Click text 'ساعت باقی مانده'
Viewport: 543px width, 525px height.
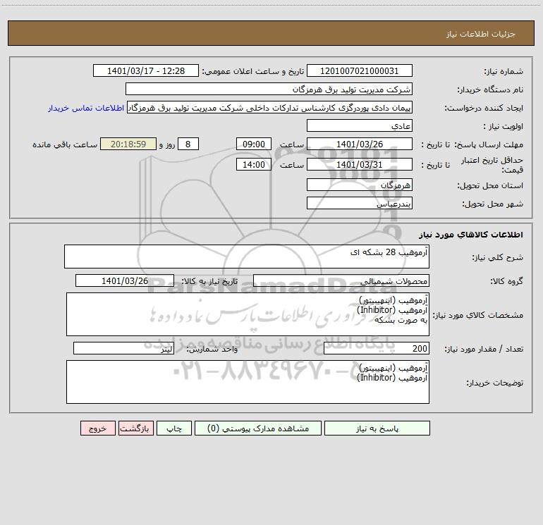(65, 144)
